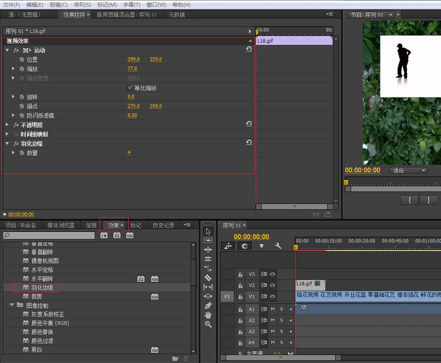The height and width of the screenshot is (363, 441).
Task: Switch to the 历史记录 history tab
Action: (x=164, y=225)
